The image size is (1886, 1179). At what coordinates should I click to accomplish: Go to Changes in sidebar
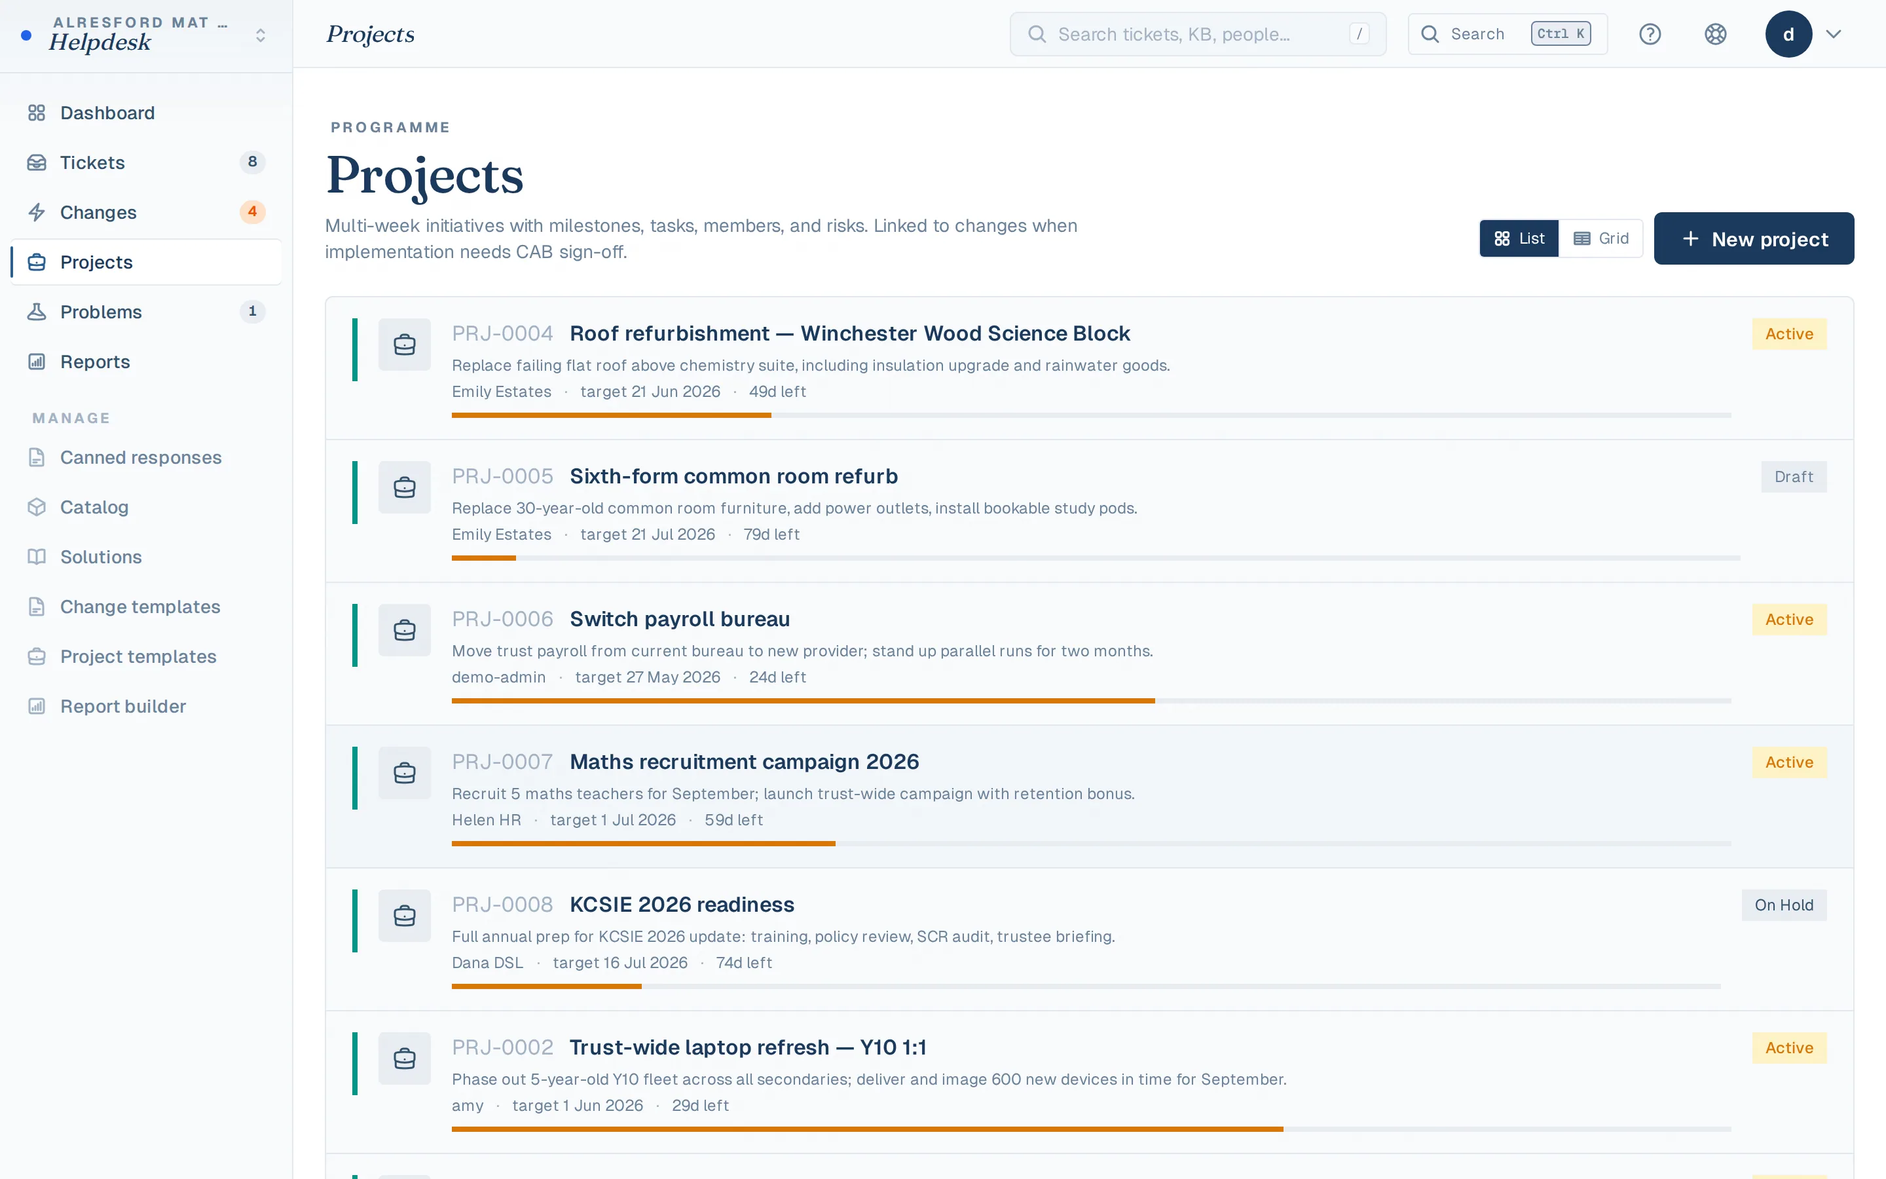tap(147, 212)
